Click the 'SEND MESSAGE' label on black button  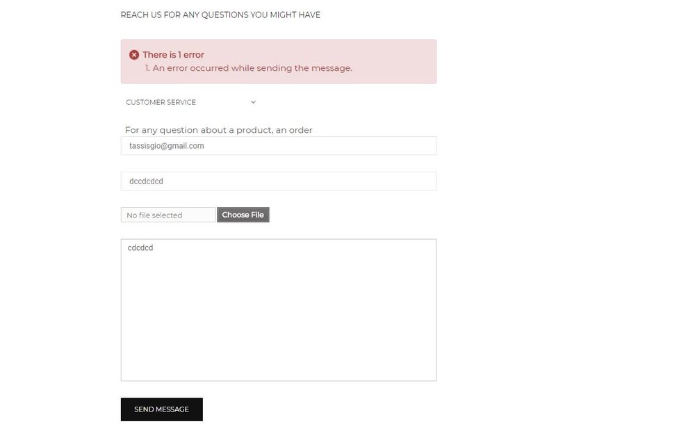(161, 409)
